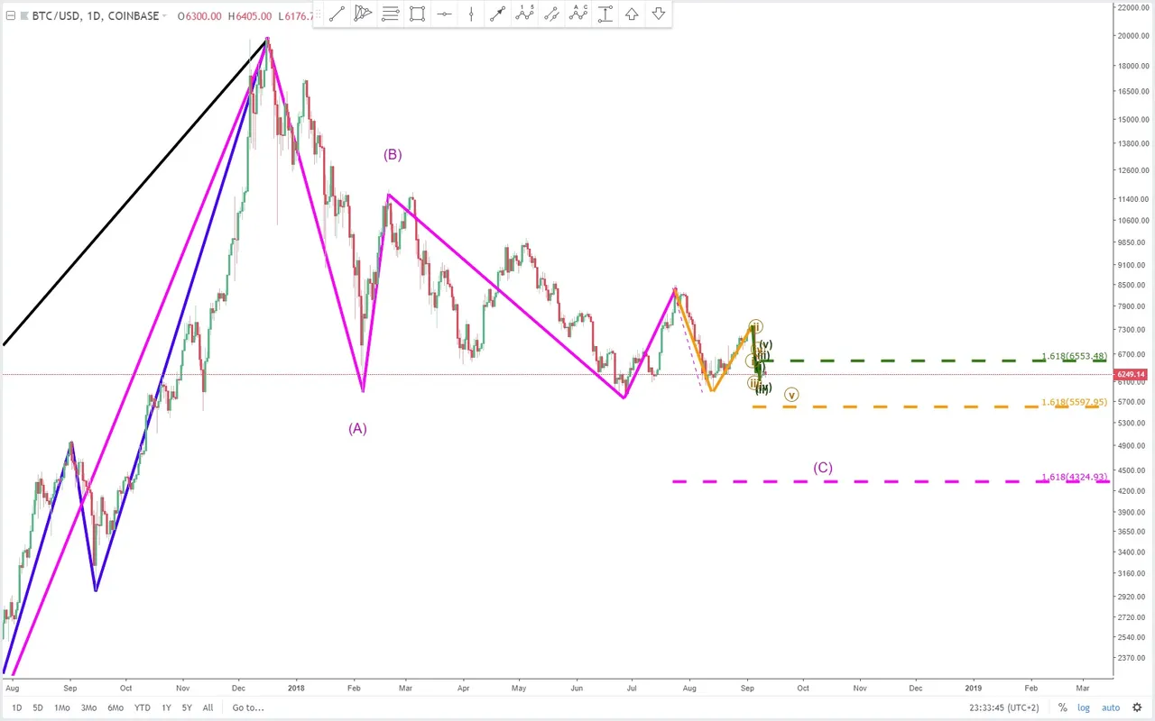Select the pitchfan drawing tool

(x=363, y=14)
